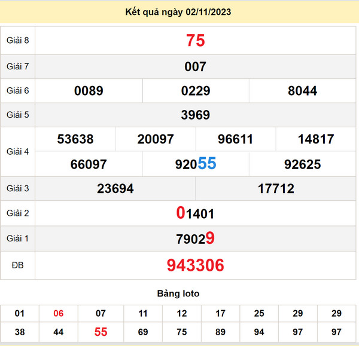Select Giải 3 number 17712
Viewport: 359px width, 346px height.
(x=276, y=189)
